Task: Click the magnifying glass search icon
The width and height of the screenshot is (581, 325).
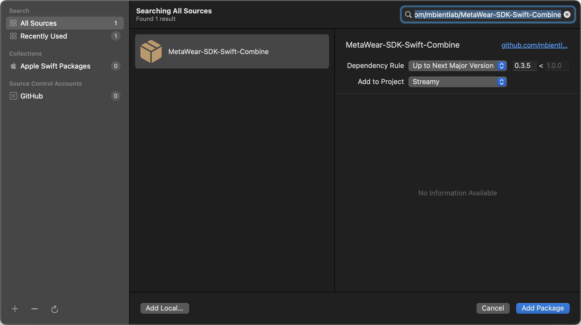Action: coord(408,14)
